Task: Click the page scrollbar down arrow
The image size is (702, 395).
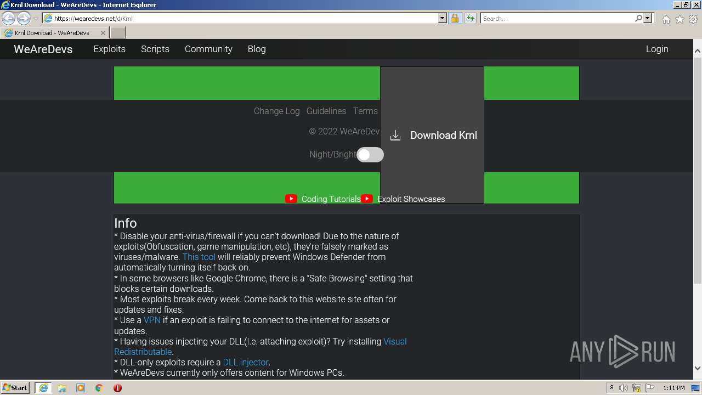Action: (698, 368)
